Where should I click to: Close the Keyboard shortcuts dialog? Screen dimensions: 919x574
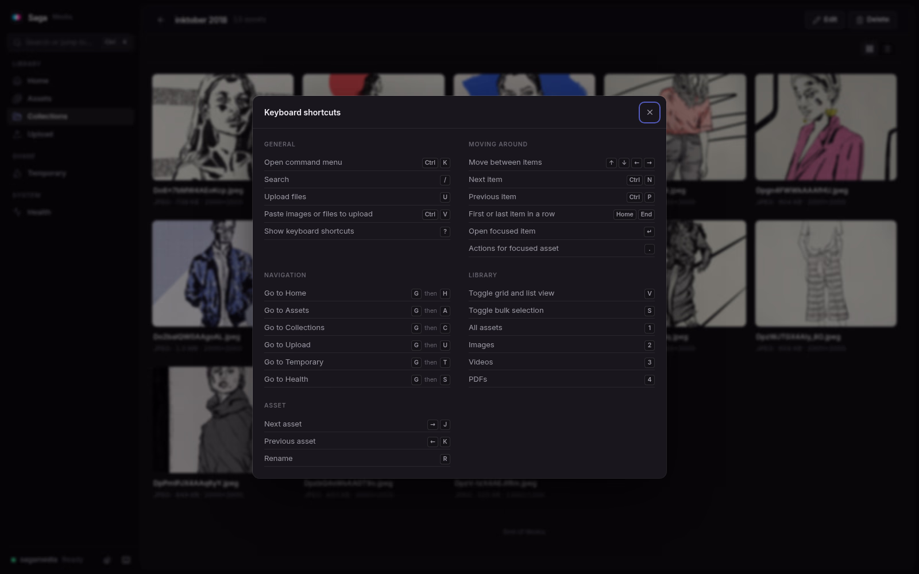click(x=650, y=113)
